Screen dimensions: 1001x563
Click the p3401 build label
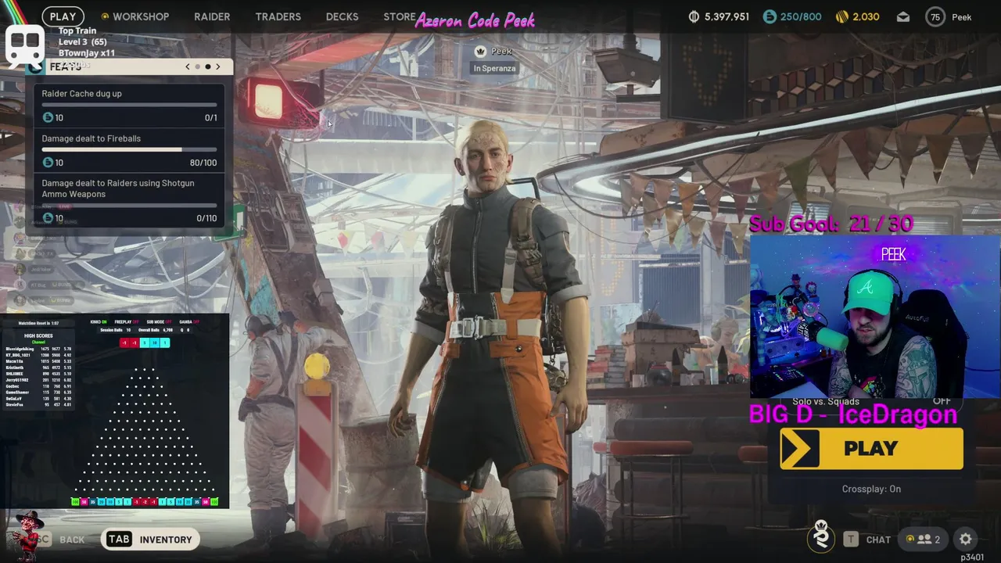(972, 558)
